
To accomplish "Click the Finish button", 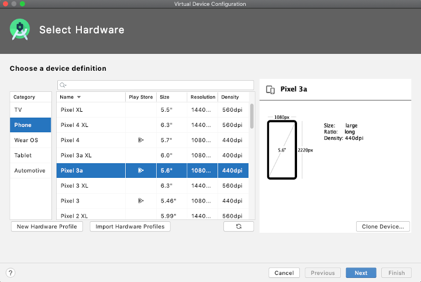I will (x=396, y=273).
